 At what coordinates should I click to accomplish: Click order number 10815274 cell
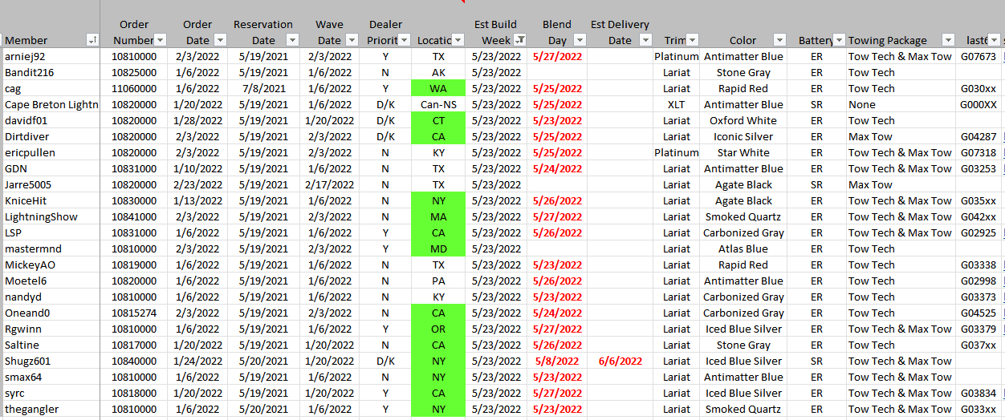tap(134, 313)
